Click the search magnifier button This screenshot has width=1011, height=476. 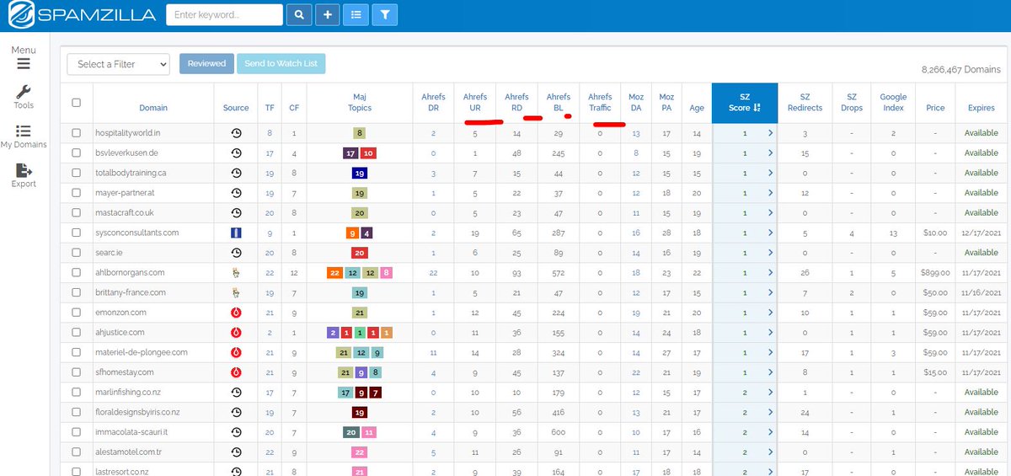299,14
